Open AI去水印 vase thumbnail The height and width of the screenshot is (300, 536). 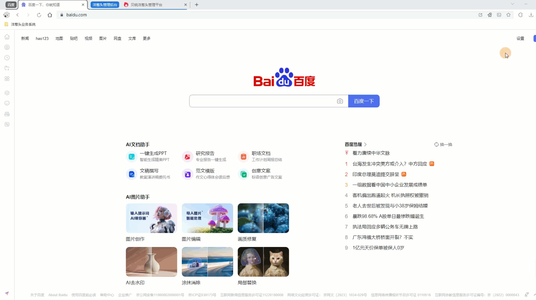(151, 262)
